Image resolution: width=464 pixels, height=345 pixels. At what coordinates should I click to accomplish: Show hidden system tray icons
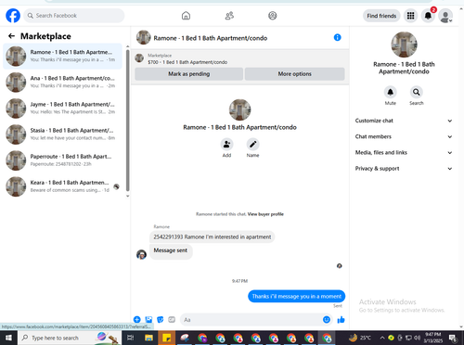tap(382, 338)
